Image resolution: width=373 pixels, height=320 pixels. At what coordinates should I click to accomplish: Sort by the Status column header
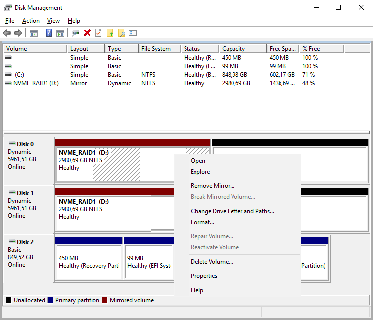200,49
